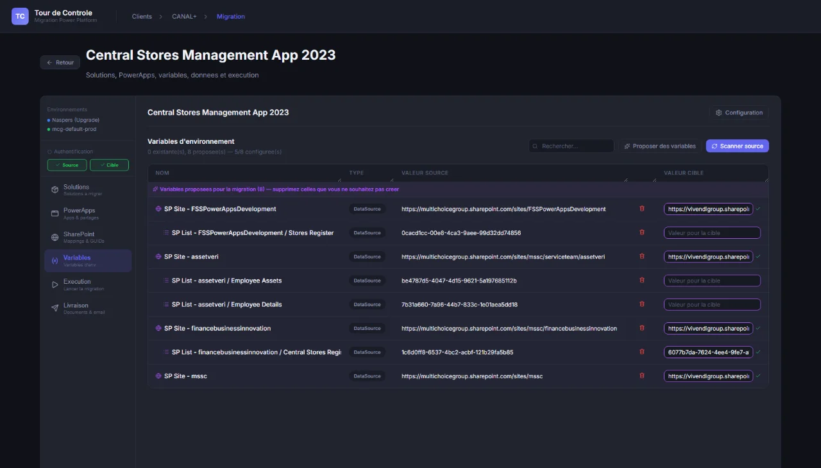
Task: Open the Livraison section
Action: coord(88,308)
